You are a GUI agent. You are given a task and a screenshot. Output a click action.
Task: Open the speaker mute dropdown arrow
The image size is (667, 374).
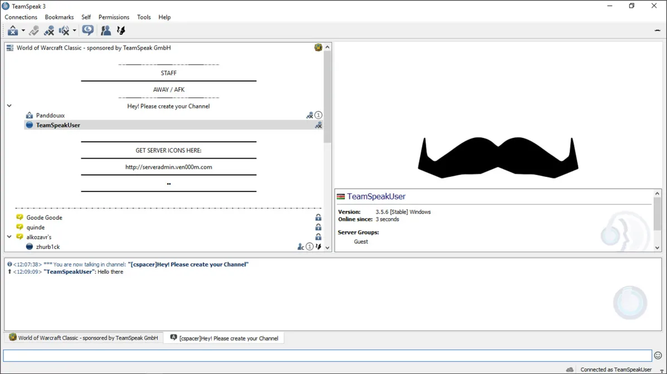[74, 31]
